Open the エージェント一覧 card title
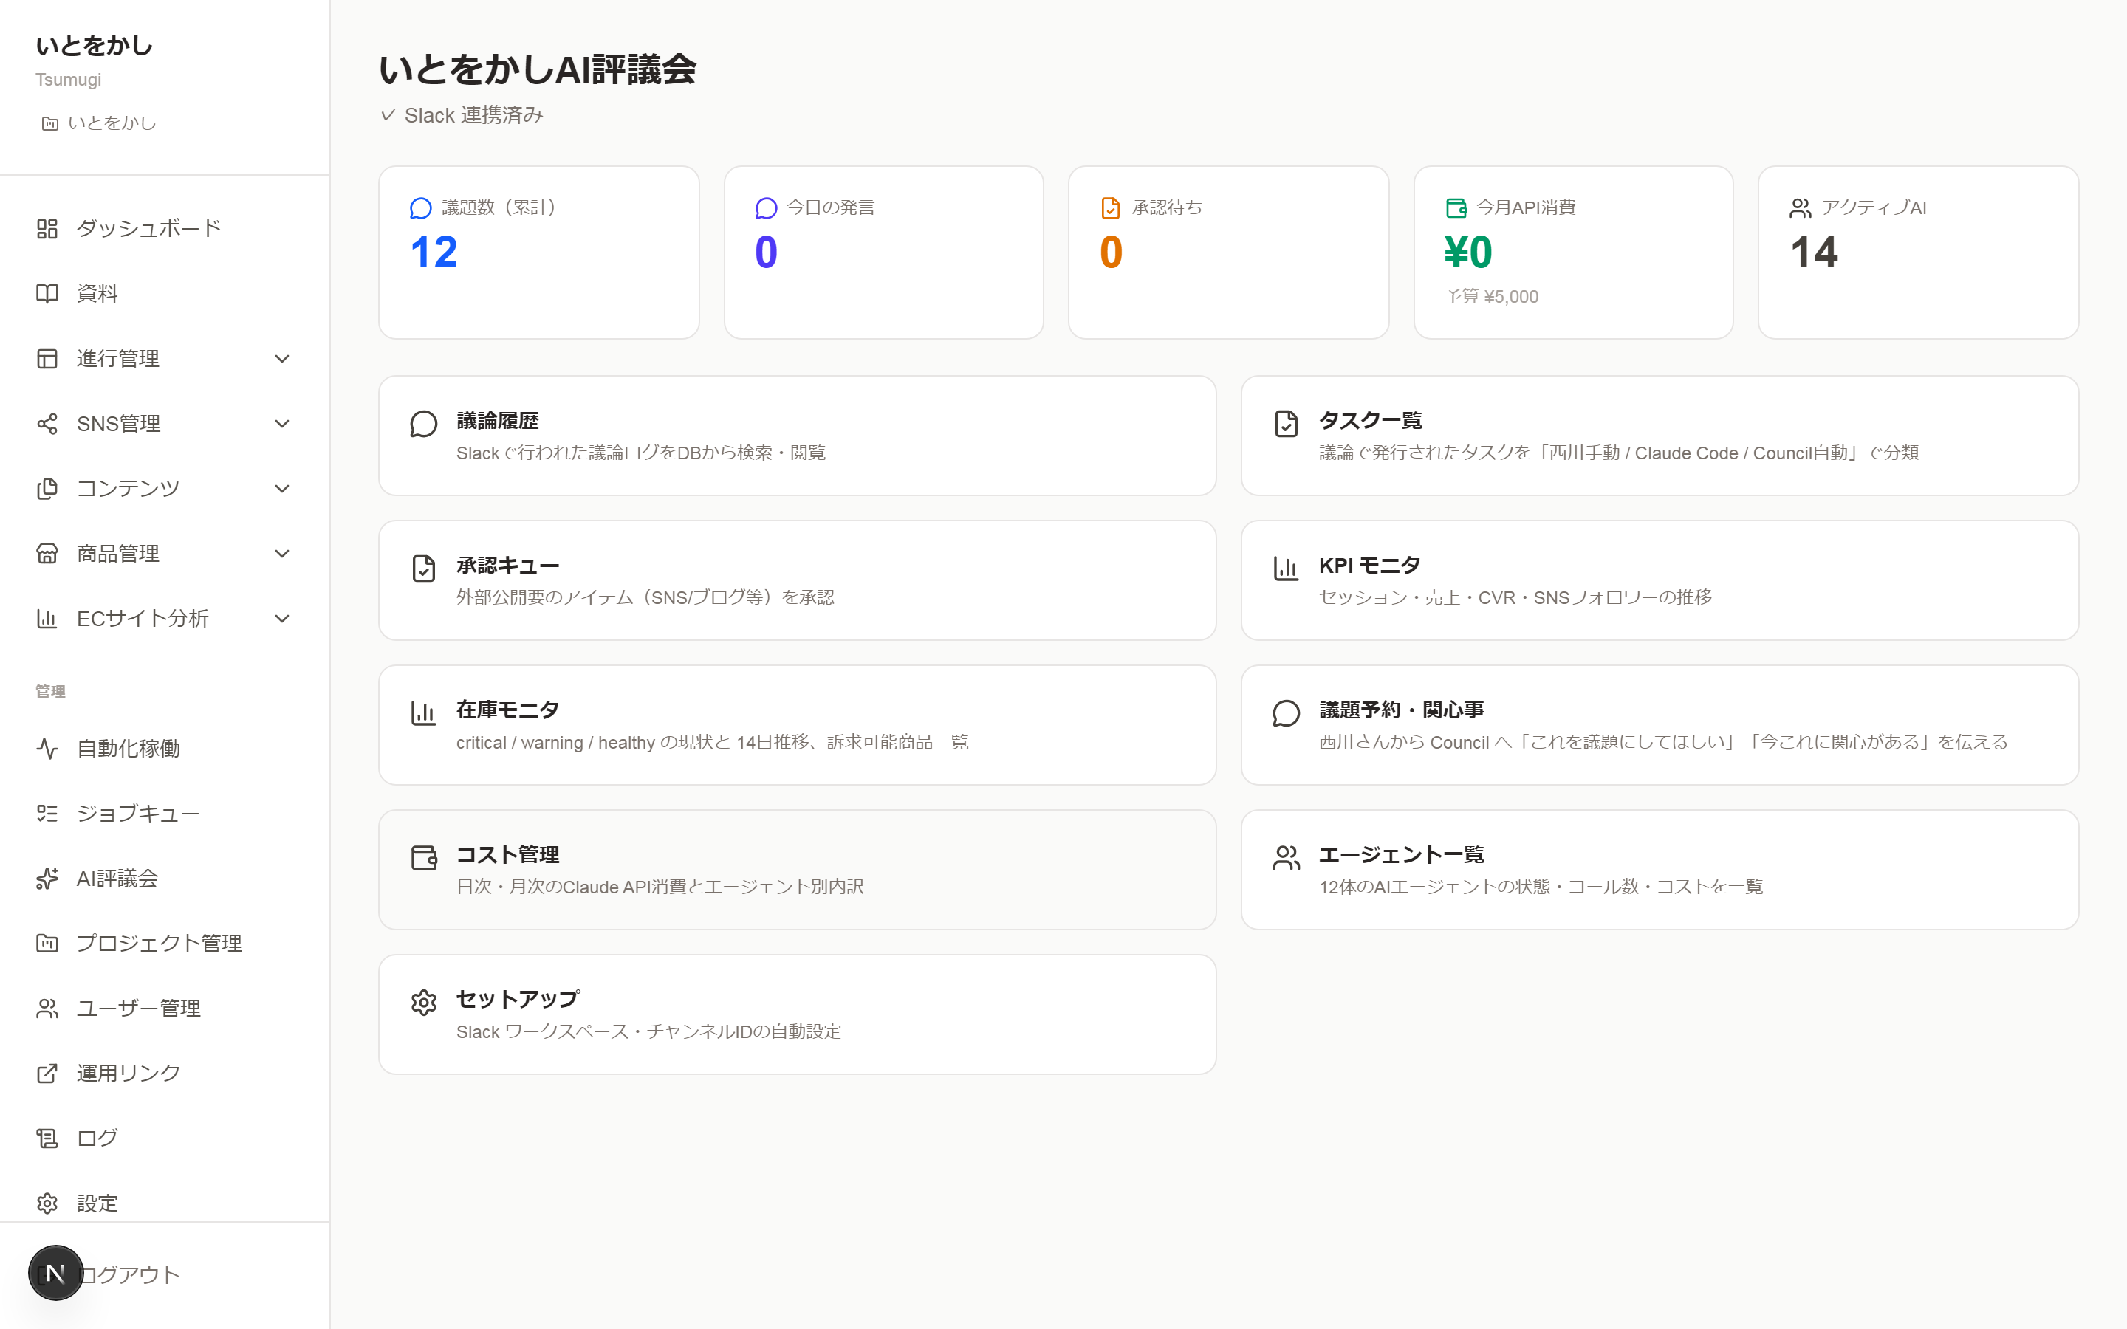This screenshot has height=1329, width=2127. 1401,854
